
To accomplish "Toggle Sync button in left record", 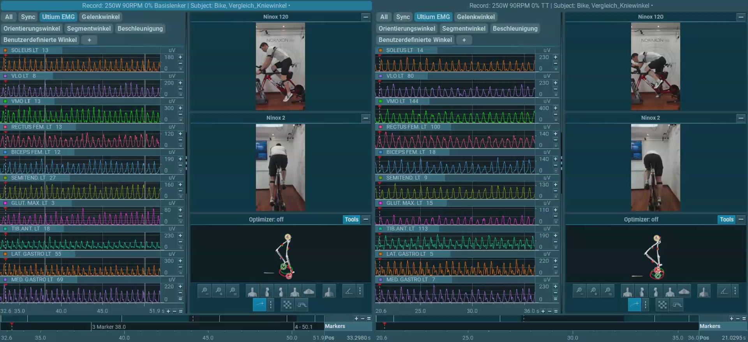I will 28,17.
